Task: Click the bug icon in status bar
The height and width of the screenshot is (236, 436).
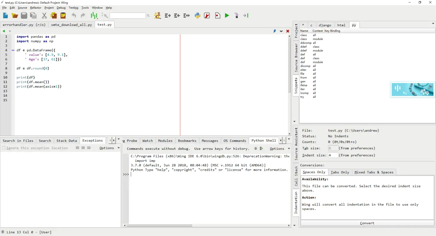Action: click(3, 232)
